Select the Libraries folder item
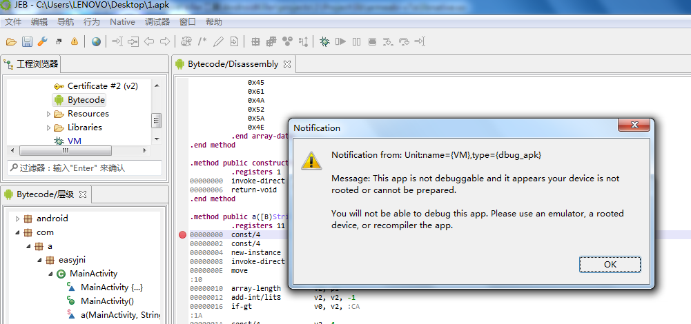 (x=78, y=128)
